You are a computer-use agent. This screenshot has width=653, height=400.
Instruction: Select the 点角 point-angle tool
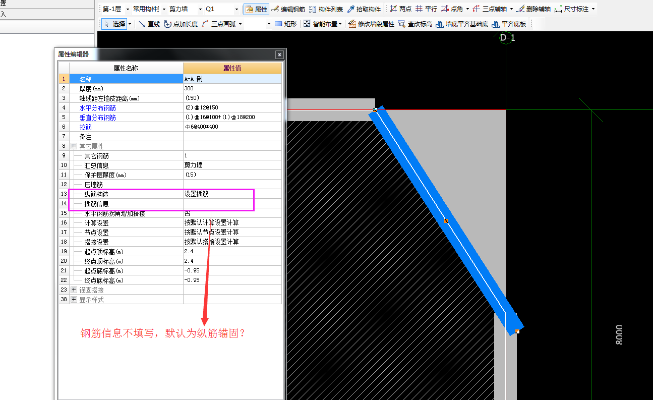(452, 9)
